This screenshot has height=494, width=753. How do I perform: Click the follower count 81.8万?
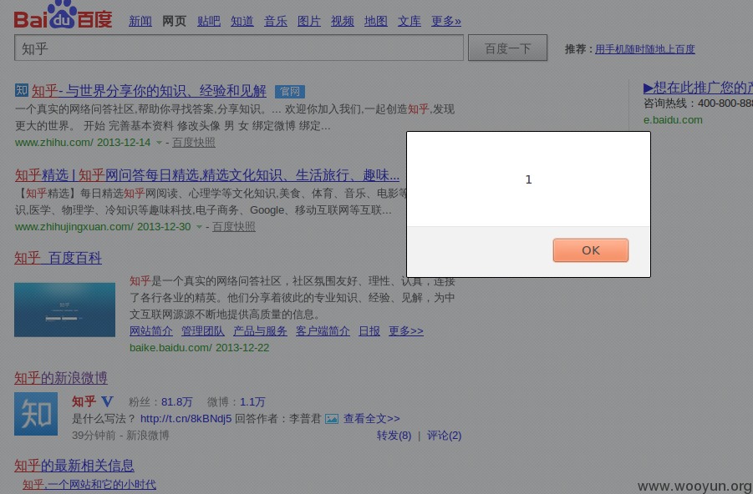click(x=176, y=402)
